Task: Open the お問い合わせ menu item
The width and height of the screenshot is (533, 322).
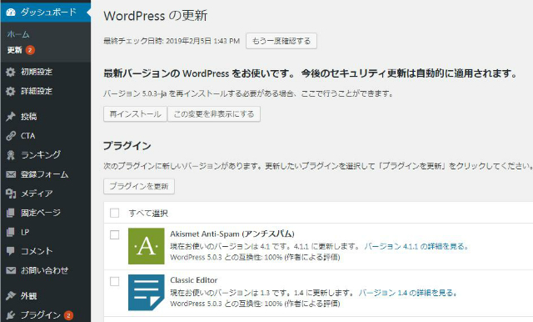Action: [46, 270]
